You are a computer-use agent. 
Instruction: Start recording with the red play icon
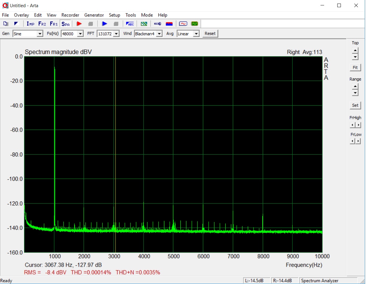[79, 24]
